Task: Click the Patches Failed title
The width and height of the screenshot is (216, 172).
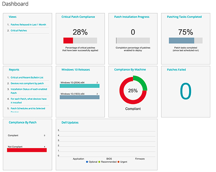Action: (176, 69)
